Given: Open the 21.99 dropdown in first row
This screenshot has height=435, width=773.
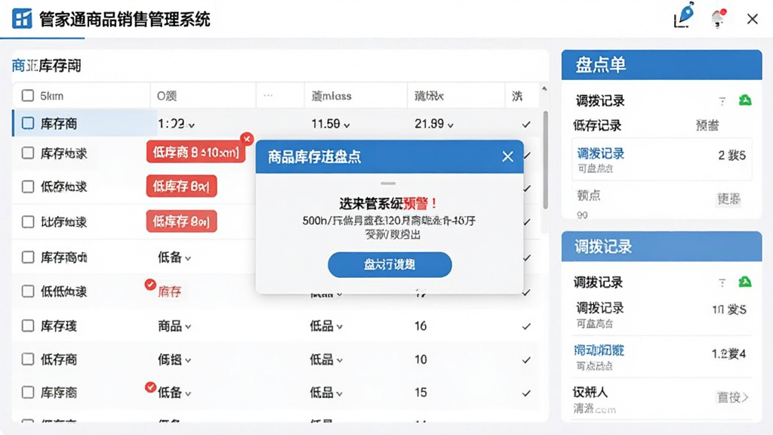Looking at the screenshot, I should coord(434,124).
